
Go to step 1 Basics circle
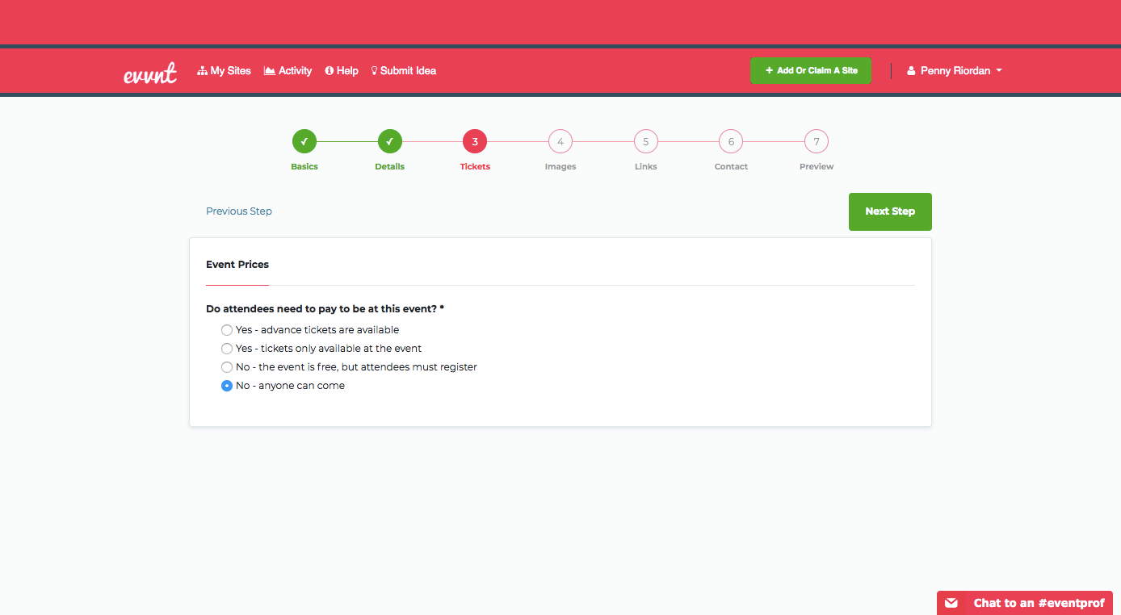(304, 142)
